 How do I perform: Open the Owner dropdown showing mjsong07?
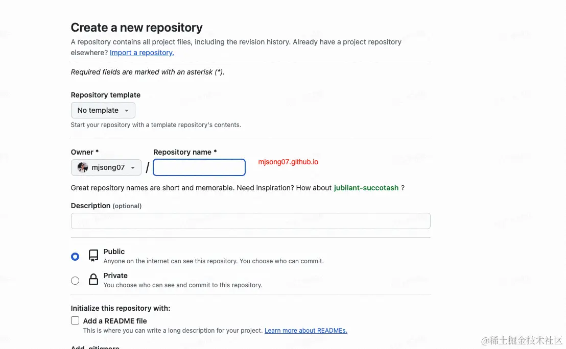click(106, 167)
